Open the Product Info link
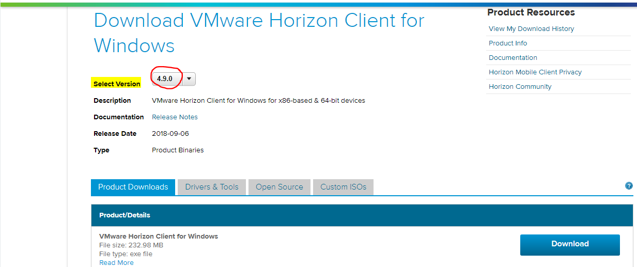 508,43
